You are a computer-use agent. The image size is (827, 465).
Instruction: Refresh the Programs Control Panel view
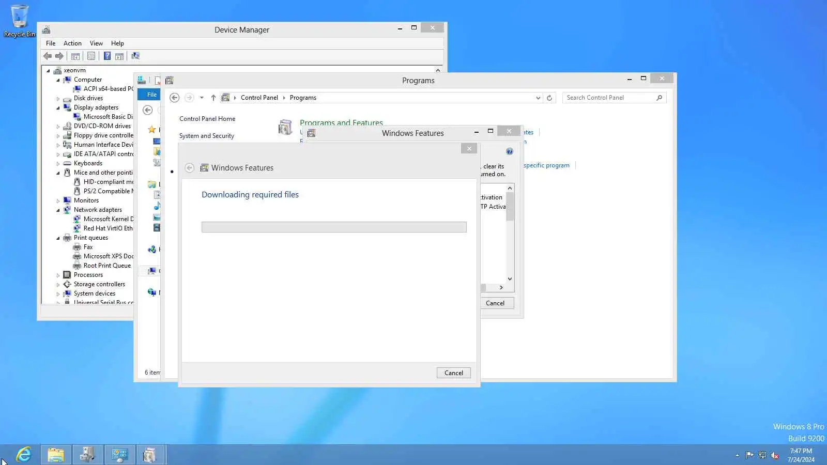coord(549,98)
